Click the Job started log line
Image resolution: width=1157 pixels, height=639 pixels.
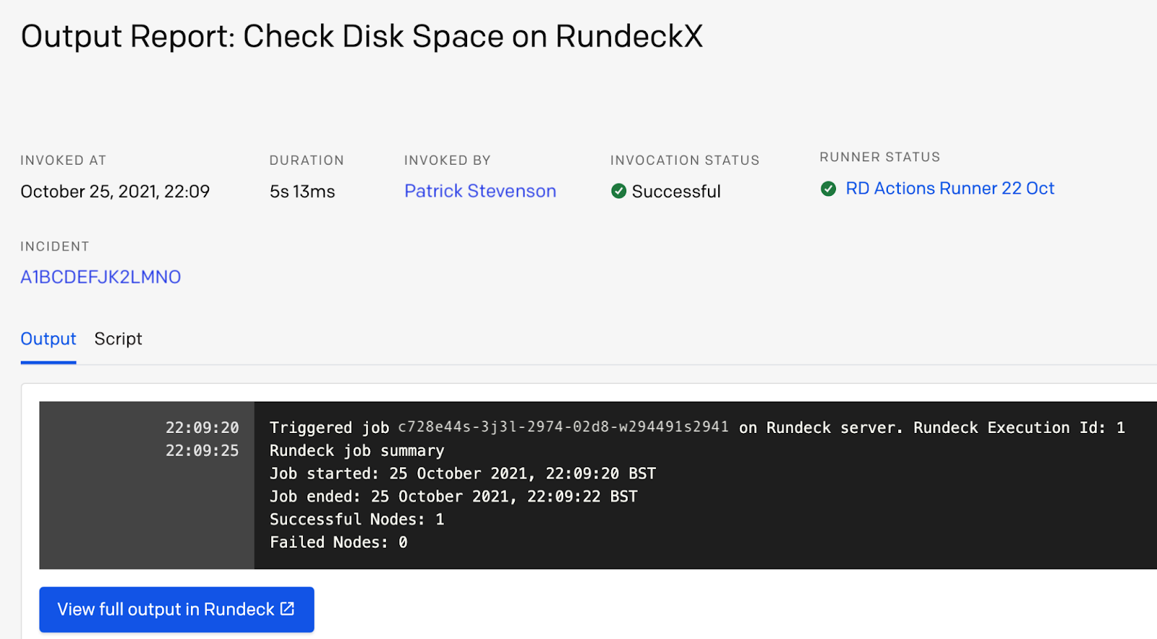463,474
